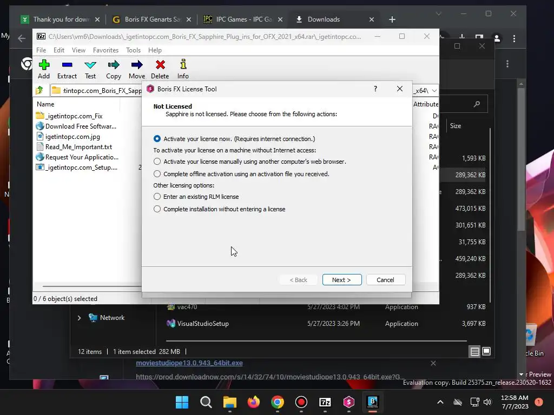Switch Explorer to details view icon
The image size is (554, 415).
[474, 351]
